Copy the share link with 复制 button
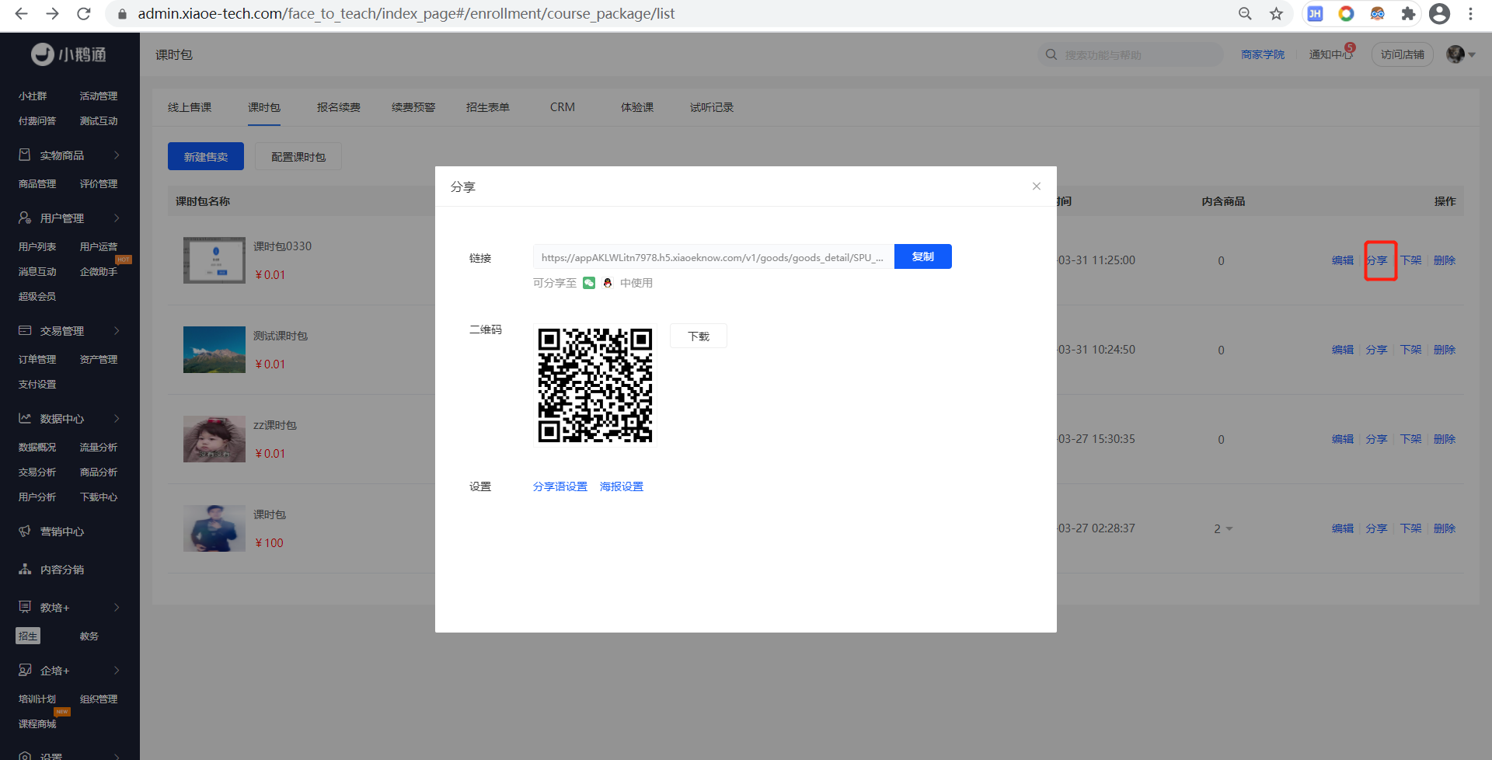The image size is (1492, 760). click(x=923, y=256)
